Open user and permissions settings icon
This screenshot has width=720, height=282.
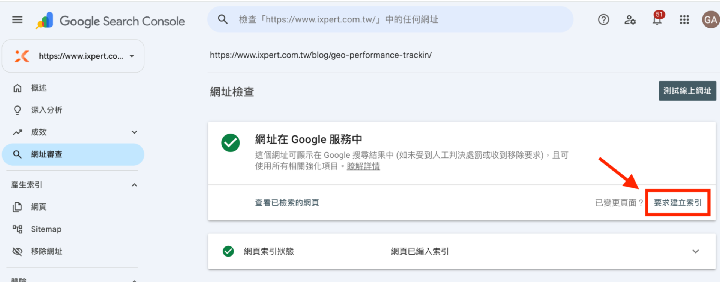point(630,19)
